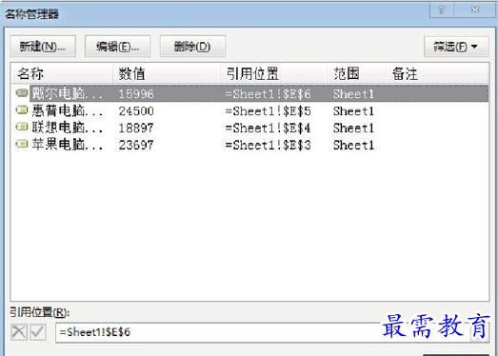Viewport: 498px width, 356px height.
Task: Click Sheet1 scope in the 联想电脑 row
Action: pyautogui.click(x=353, y=128)
